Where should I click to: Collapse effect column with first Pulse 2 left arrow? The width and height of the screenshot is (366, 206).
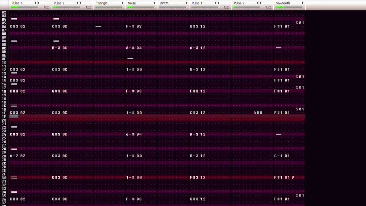point(77,3)
